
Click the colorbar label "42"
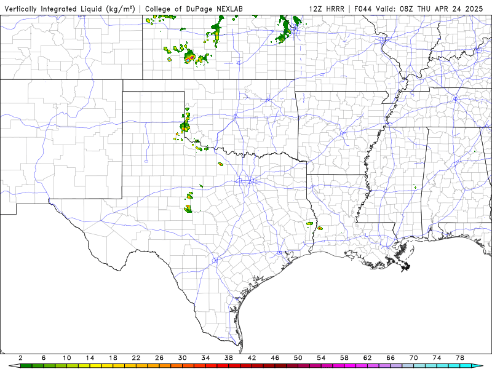click(x=252, y=358)
